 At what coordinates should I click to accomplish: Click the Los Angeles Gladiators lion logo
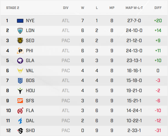coord(20,60)
